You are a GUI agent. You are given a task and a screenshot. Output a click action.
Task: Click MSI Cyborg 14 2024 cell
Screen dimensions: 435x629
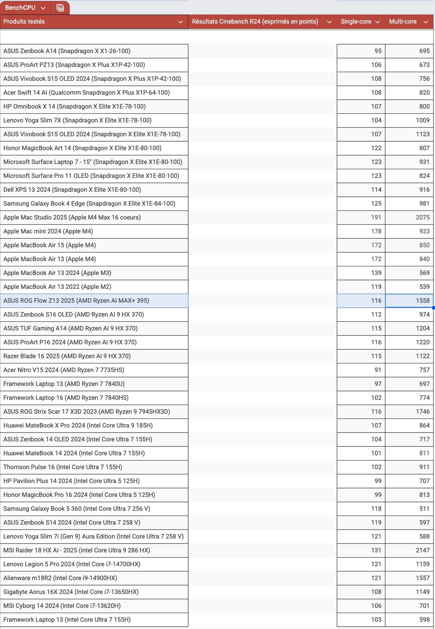click(94, 606)
